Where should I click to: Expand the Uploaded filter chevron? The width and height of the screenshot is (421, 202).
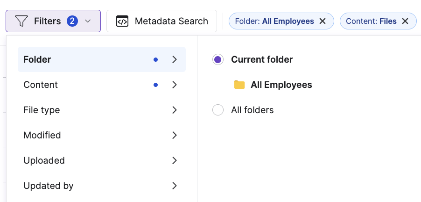pos(175,160)
